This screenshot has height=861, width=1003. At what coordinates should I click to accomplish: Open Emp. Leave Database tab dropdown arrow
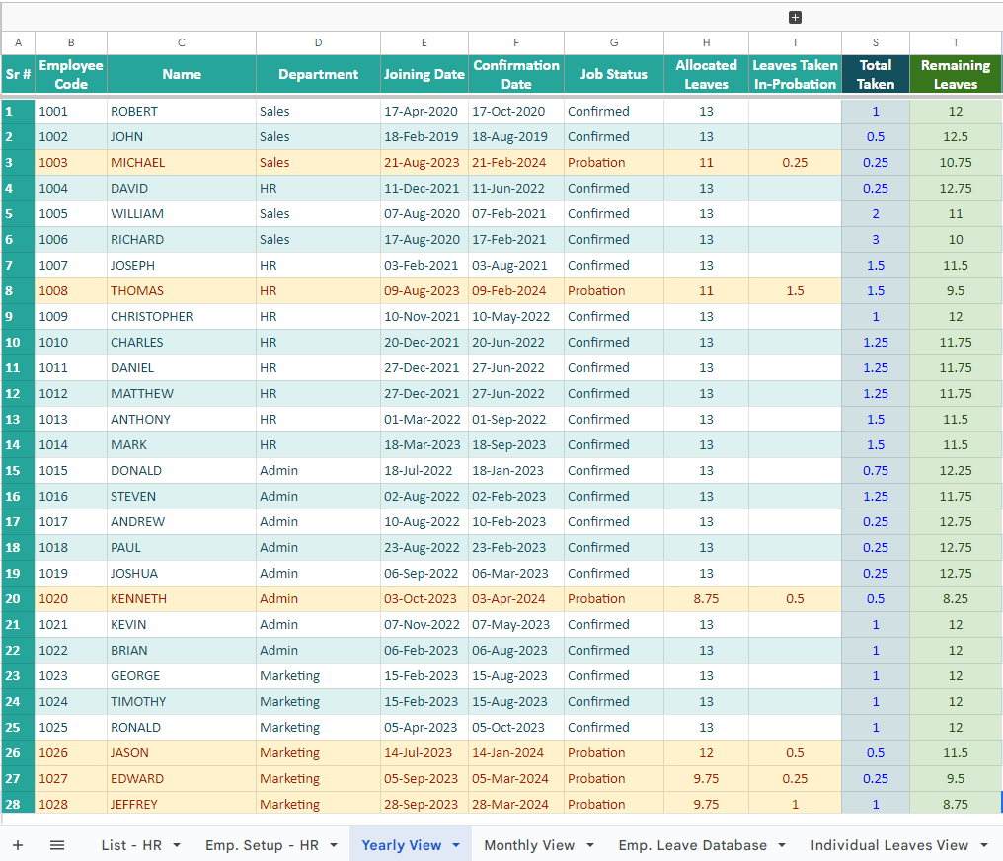tap(782, 845)
